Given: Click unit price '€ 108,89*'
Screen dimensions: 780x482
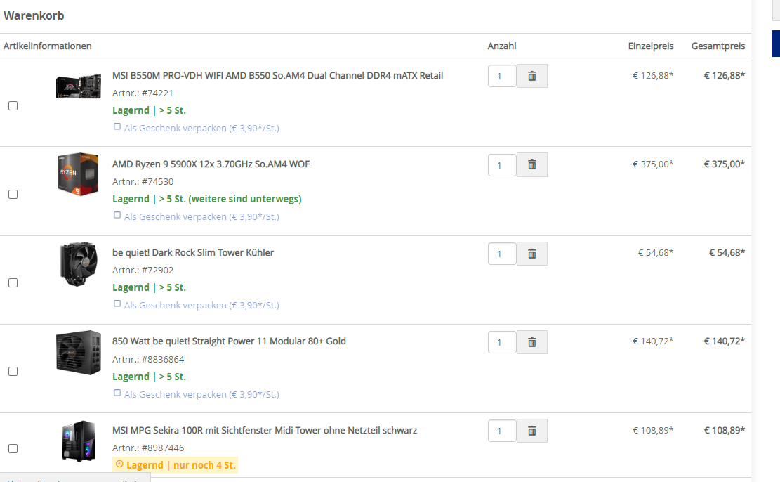Looking at the screenshot, I should [x=653, y=430].
